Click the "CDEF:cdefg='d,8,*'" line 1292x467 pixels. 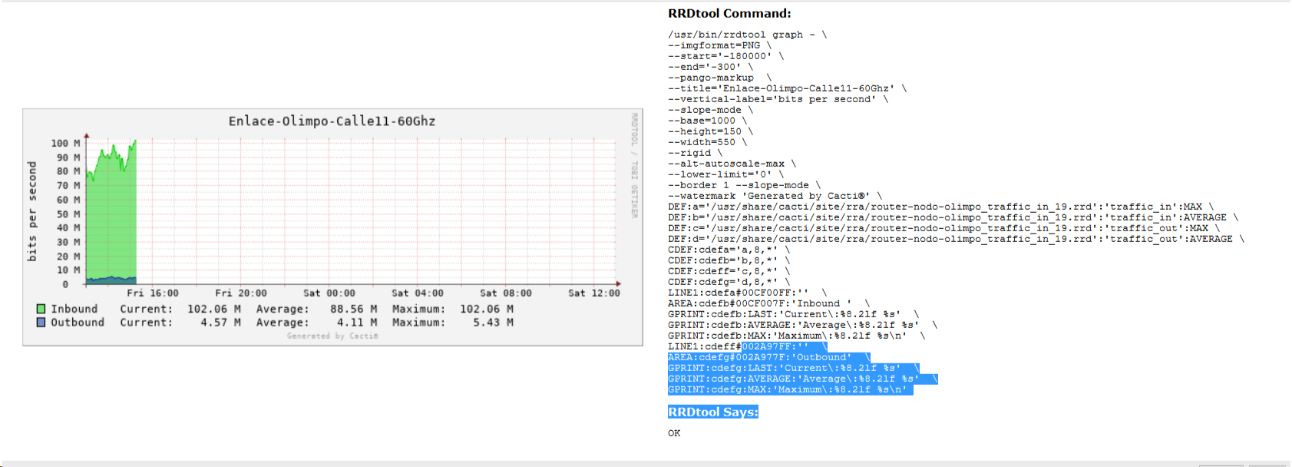729,282
